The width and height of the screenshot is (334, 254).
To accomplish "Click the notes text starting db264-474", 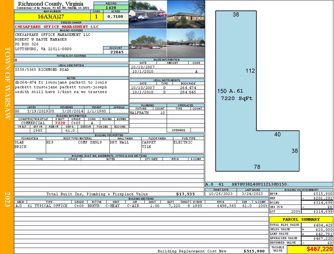I will coord(61,87).
